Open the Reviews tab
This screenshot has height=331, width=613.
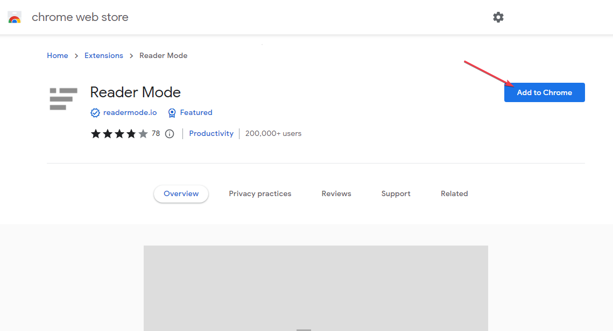[x=336, y=194]
